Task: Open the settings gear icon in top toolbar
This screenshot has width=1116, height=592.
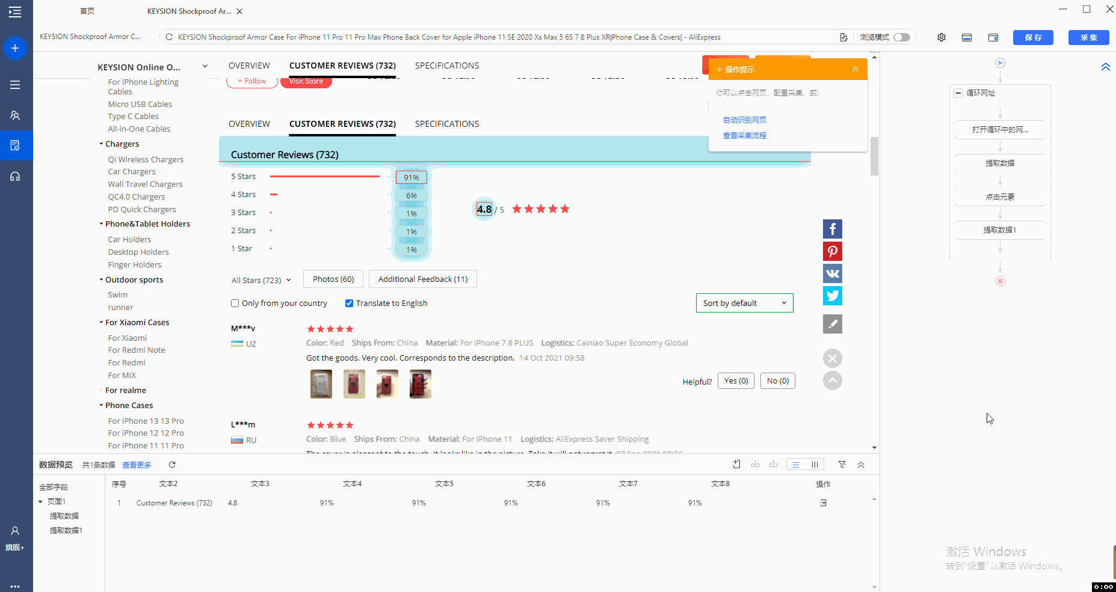Action: (942, 37)
